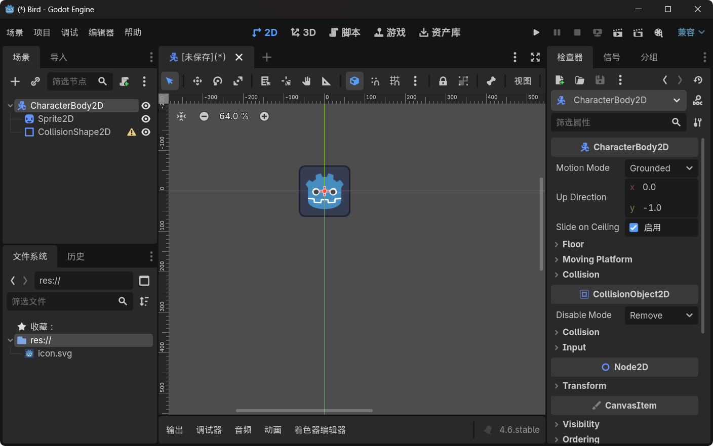Create a new resource in the inspector
713x446 pixels.
pyautogui.click(x=560, y=80)
